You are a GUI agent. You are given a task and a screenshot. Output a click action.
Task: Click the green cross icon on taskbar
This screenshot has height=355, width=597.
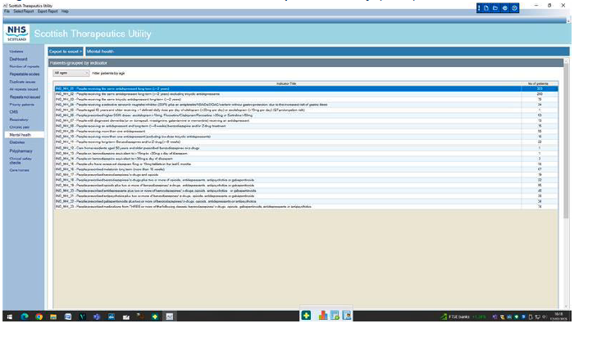[306, 315]
